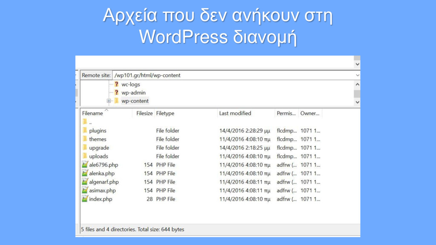Click the upgrade folder icon
Image resolution: width=436 pixels, height=245 pixels.
pos(85,148)
